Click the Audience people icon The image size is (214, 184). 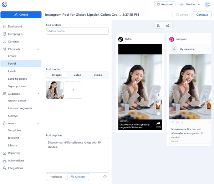(5, 94)
